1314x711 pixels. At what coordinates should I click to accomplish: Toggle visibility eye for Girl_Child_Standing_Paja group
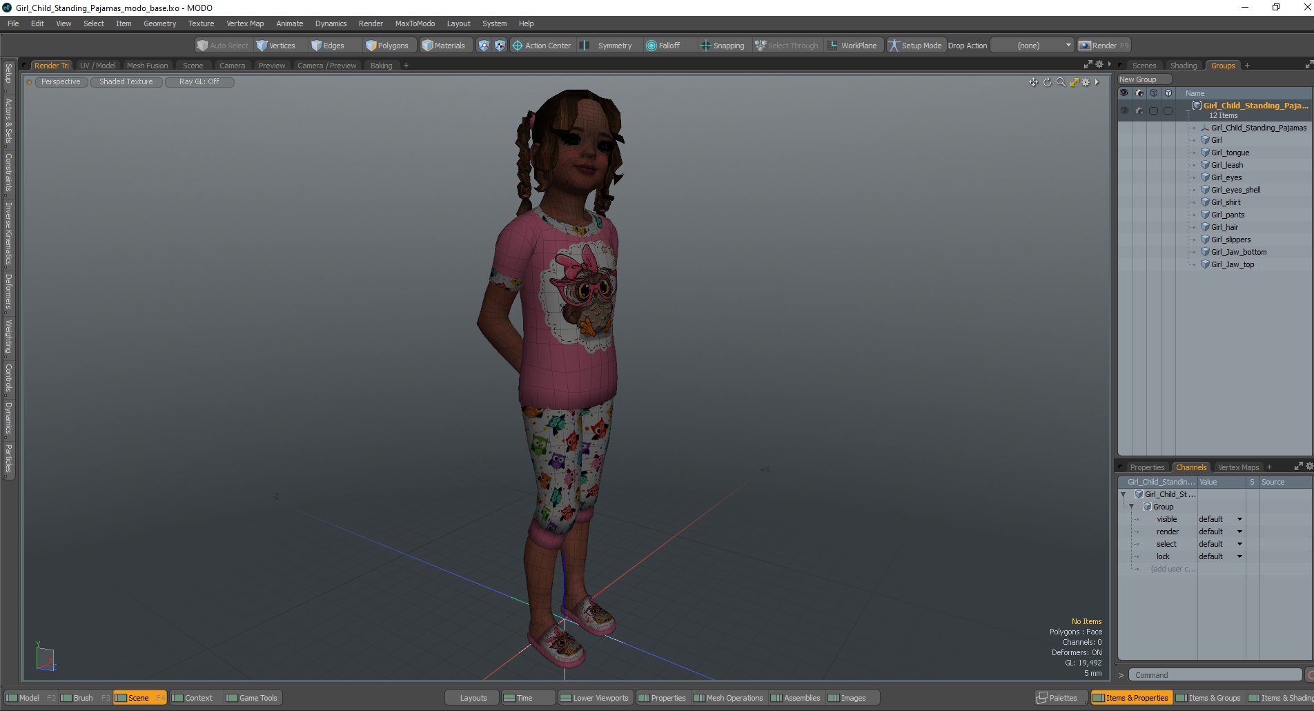(1124, 110)
